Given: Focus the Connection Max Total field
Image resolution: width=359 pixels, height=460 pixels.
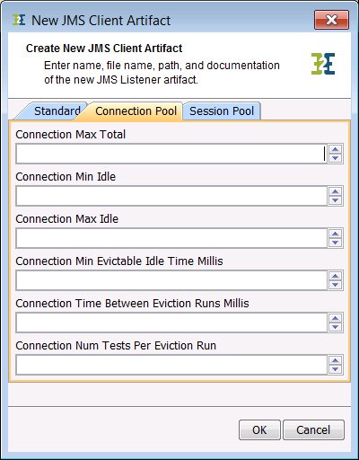Looking at the screenshot, I should [x=171, y=154].
